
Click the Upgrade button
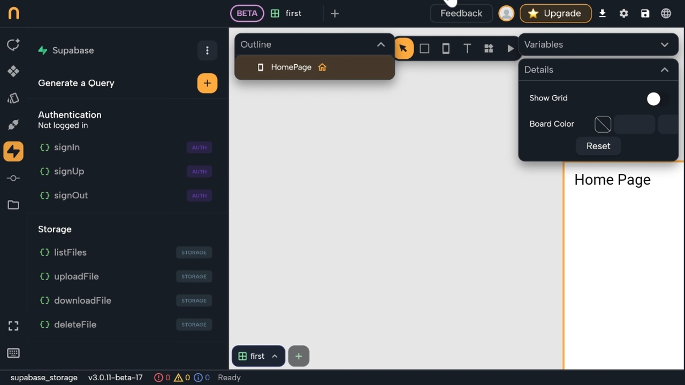pos(555,13)
